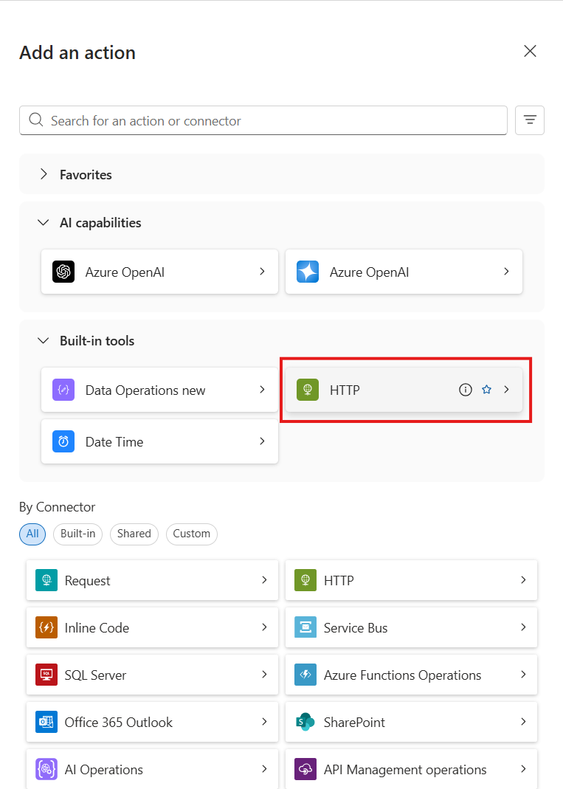Click the Data Operations new label
563x789 pixels.
tap(145, 390)
